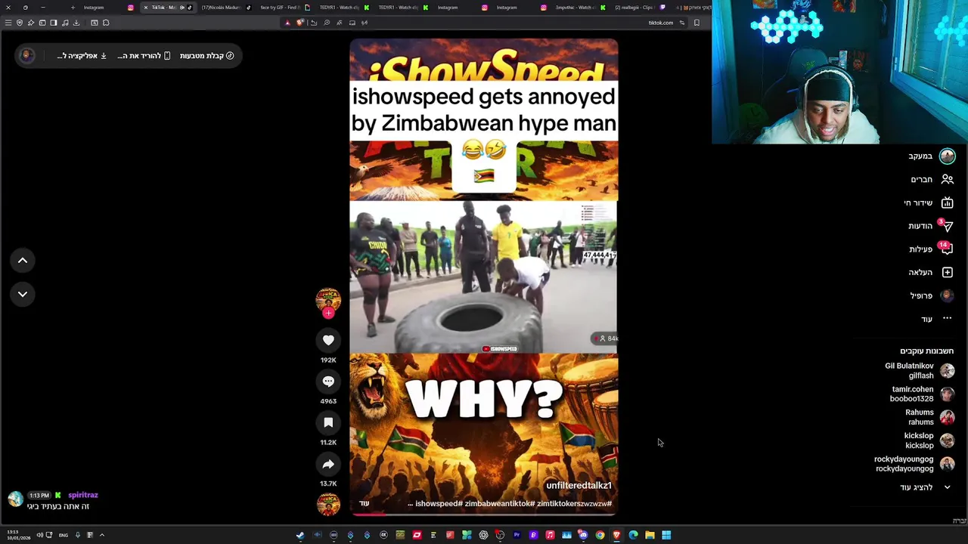Open Steam from the taskbar
The image size is (968, 544).
pyautogui.click(x=300, y=535)
